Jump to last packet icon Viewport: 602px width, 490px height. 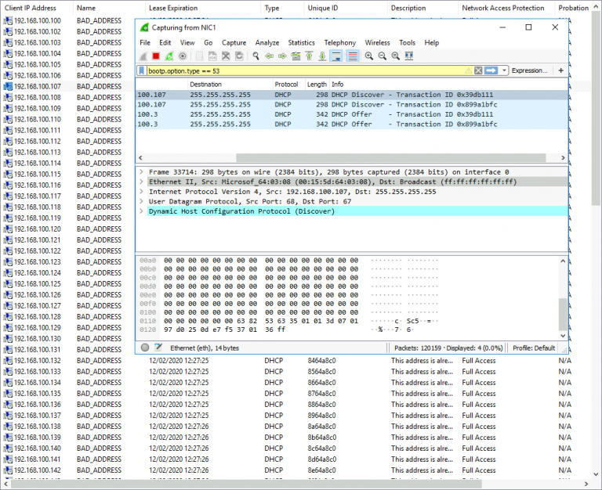click(x=322, y=56)
